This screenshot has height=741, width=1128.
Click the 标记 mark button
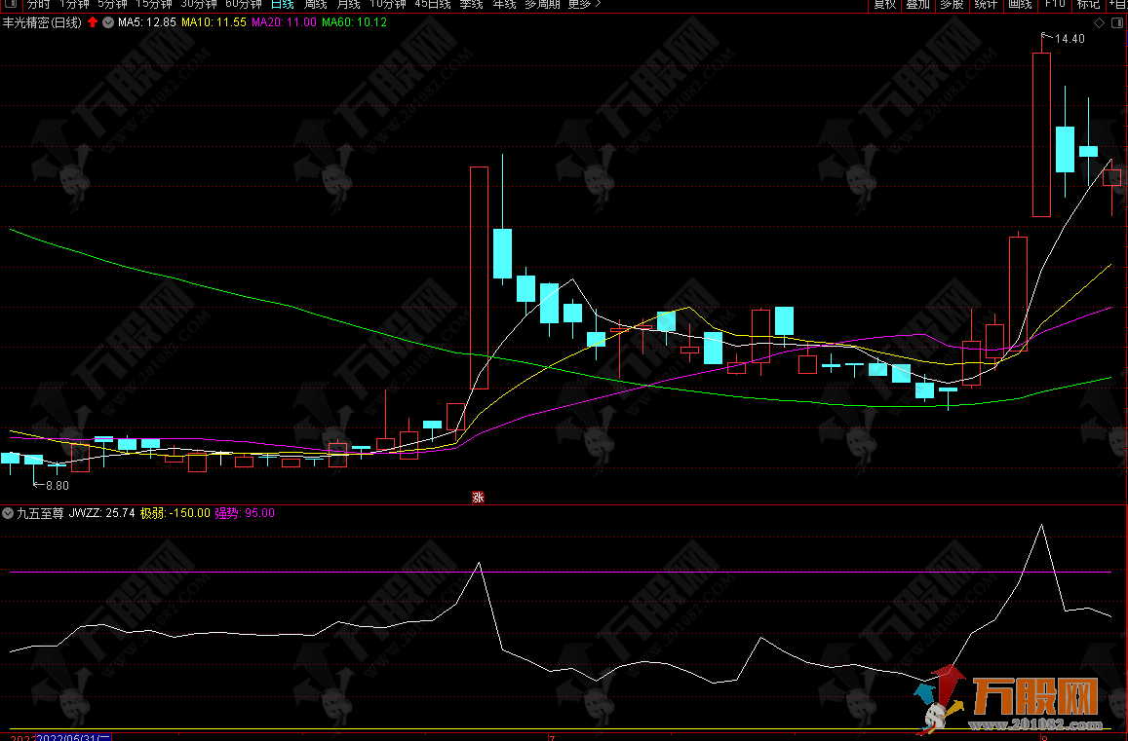pyautogui.click(x=1088, y=4)
